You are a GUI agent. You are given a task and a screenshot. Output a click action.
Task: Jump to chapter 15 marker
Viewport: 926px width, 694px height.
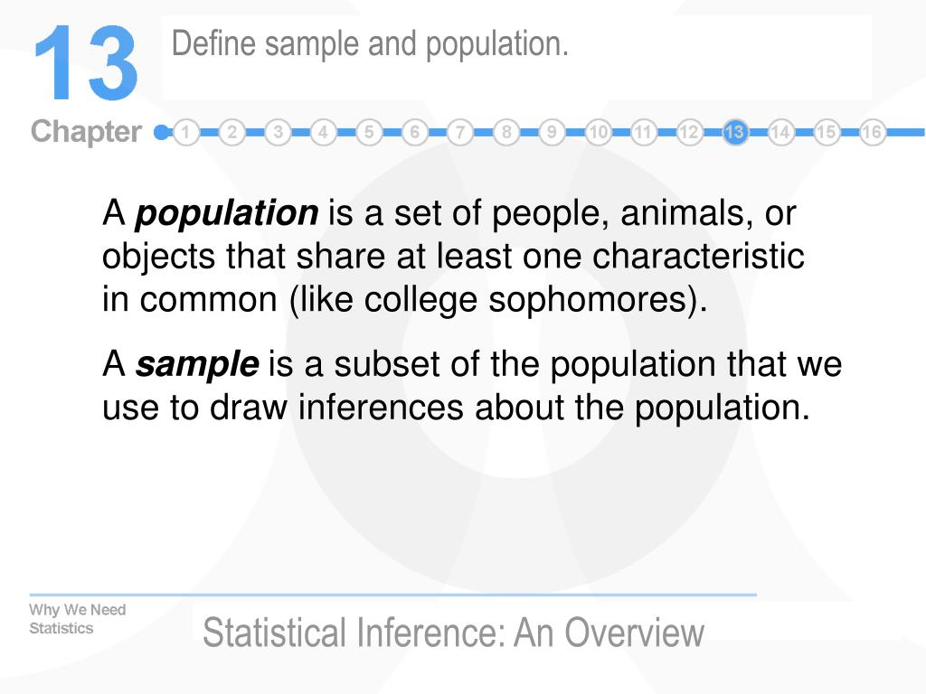(x=827, y=132)
